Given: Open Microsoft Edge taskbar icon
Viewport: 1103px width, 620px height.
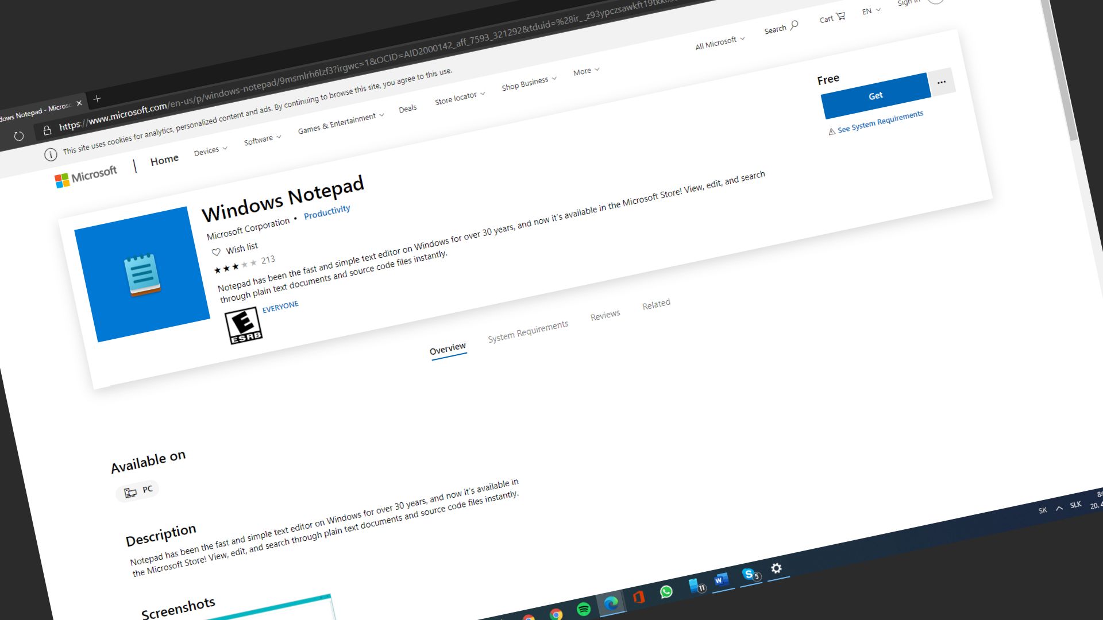Looking at the screenshot, I should pos(611,603).
